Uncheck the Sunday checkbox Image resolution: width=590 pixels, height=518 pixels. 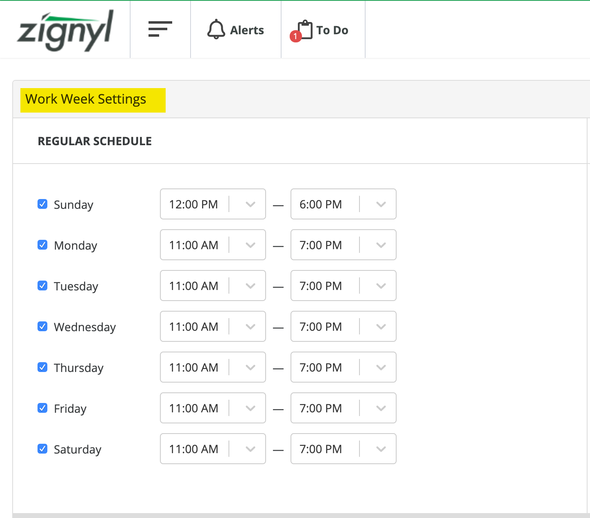click(x=42, y=204)
